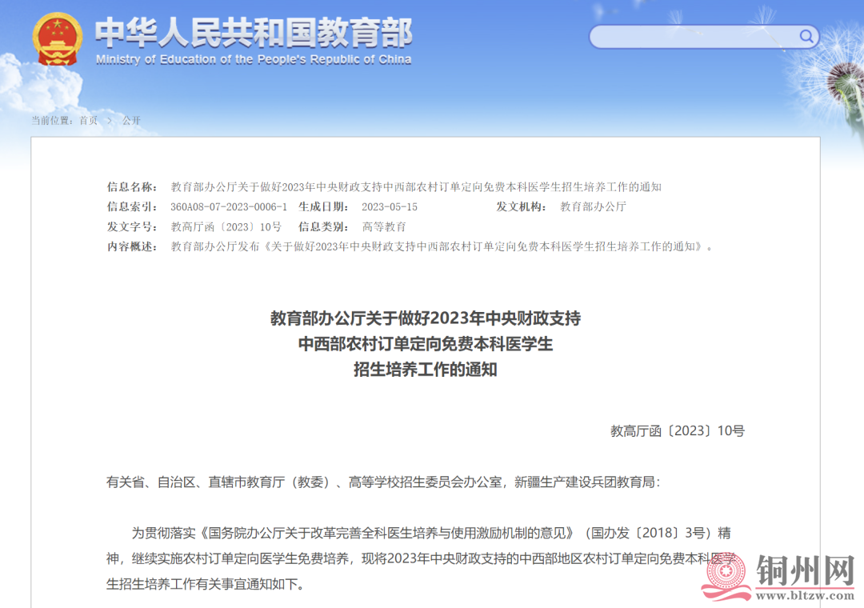Image resolution: width=864 pixels, height=608 pixels.
Task: Click headline line 中西部农村订单定向免费本科医学生
Action: 426,344
